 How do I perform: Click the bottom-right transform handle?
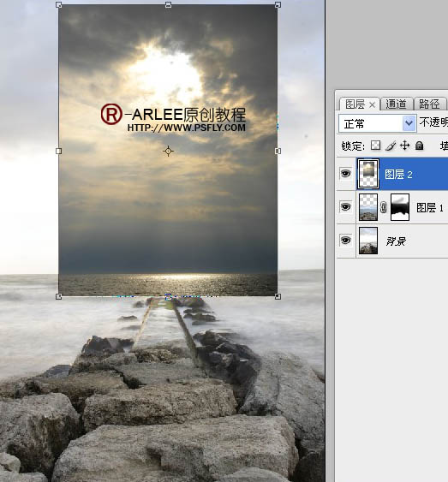tap(278, 296)
